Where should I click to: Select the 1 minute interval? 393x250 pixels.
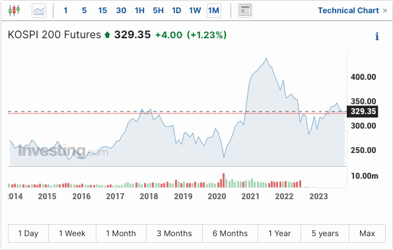click(x=65, y=11)
